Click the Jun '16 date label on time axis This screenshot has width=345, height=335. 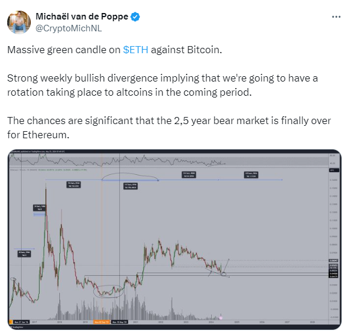coord(21,322)
